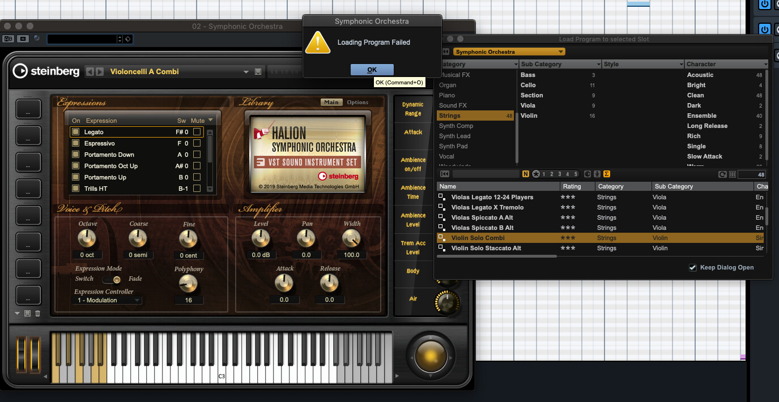Click the warning icon in the error dialog
Screen dimensions: 779x402
[x=317, y=43]
